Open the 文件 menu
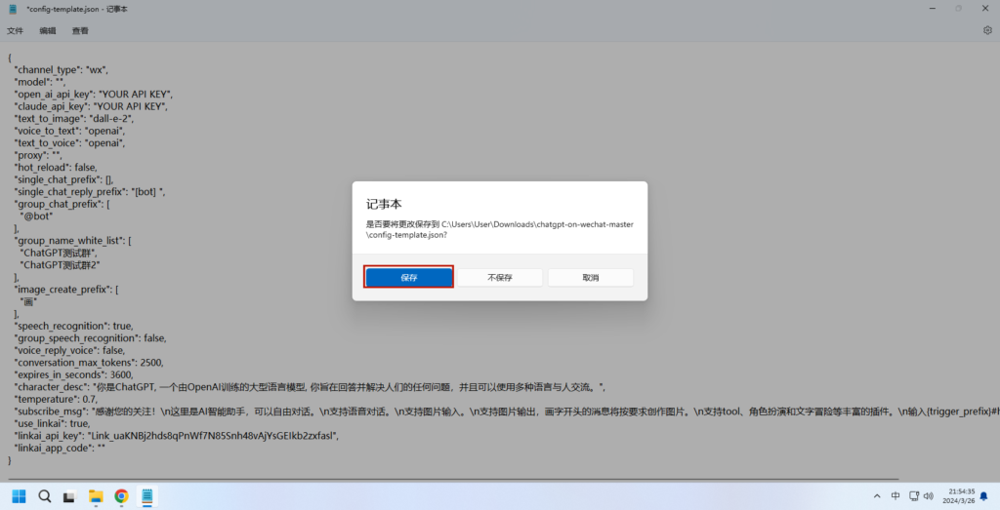Viewport: 1000px width, 510px height. click(x=15, y=30)
